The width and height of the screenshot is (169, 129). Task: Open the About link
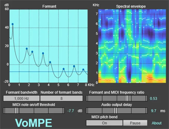tap(156, 123)
